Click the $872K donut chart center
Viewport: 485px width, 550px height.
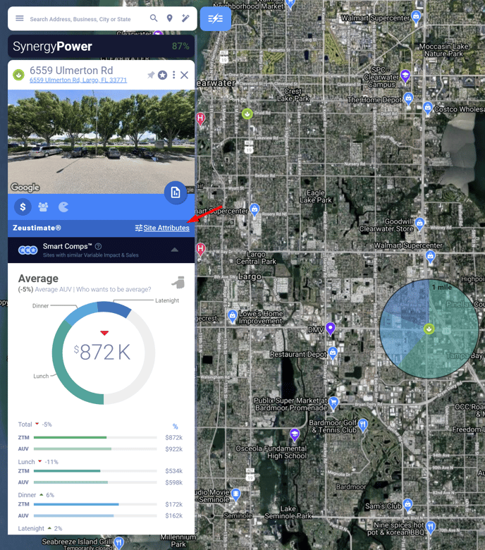[x=104, y=352]
